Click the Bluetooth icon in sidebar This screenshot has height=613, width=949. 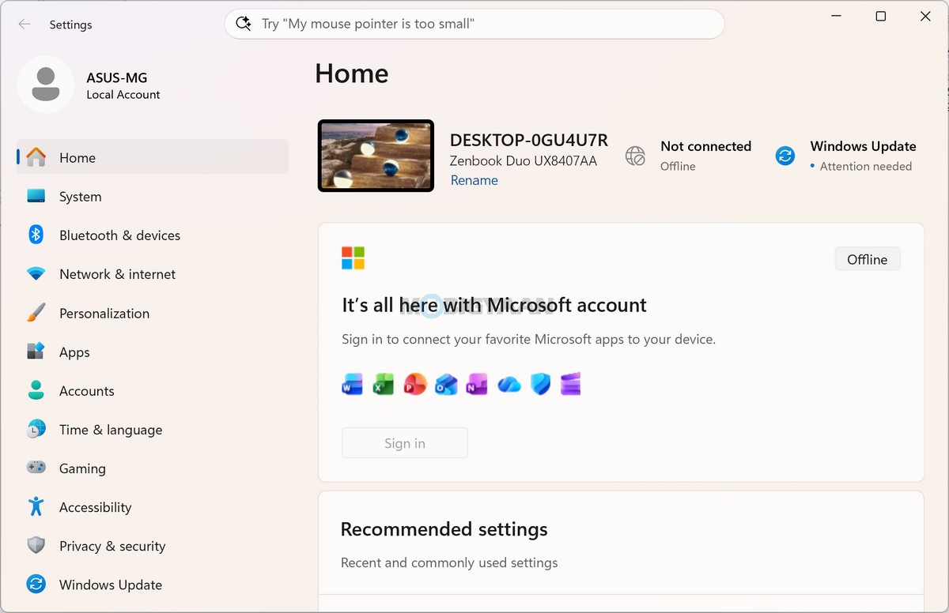click(x=36, y=235)
